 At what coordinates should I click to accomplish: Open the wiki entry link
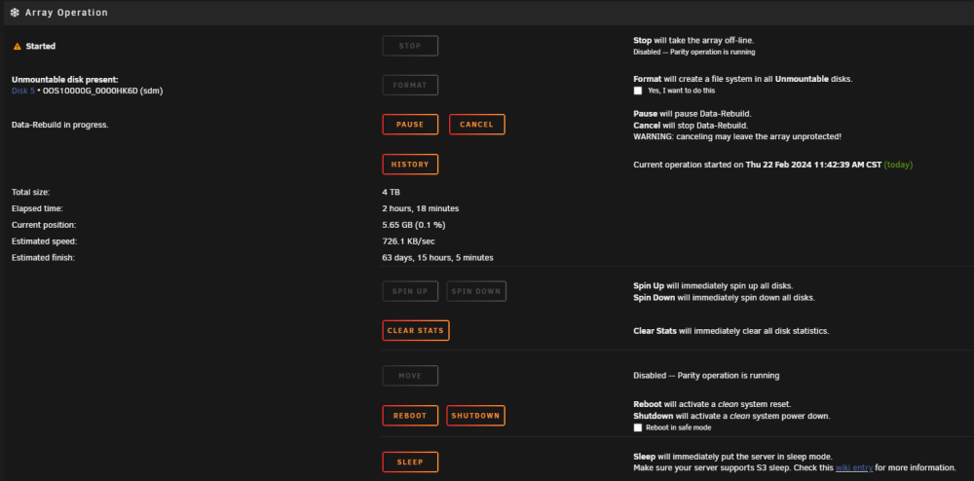coord(853,467)
